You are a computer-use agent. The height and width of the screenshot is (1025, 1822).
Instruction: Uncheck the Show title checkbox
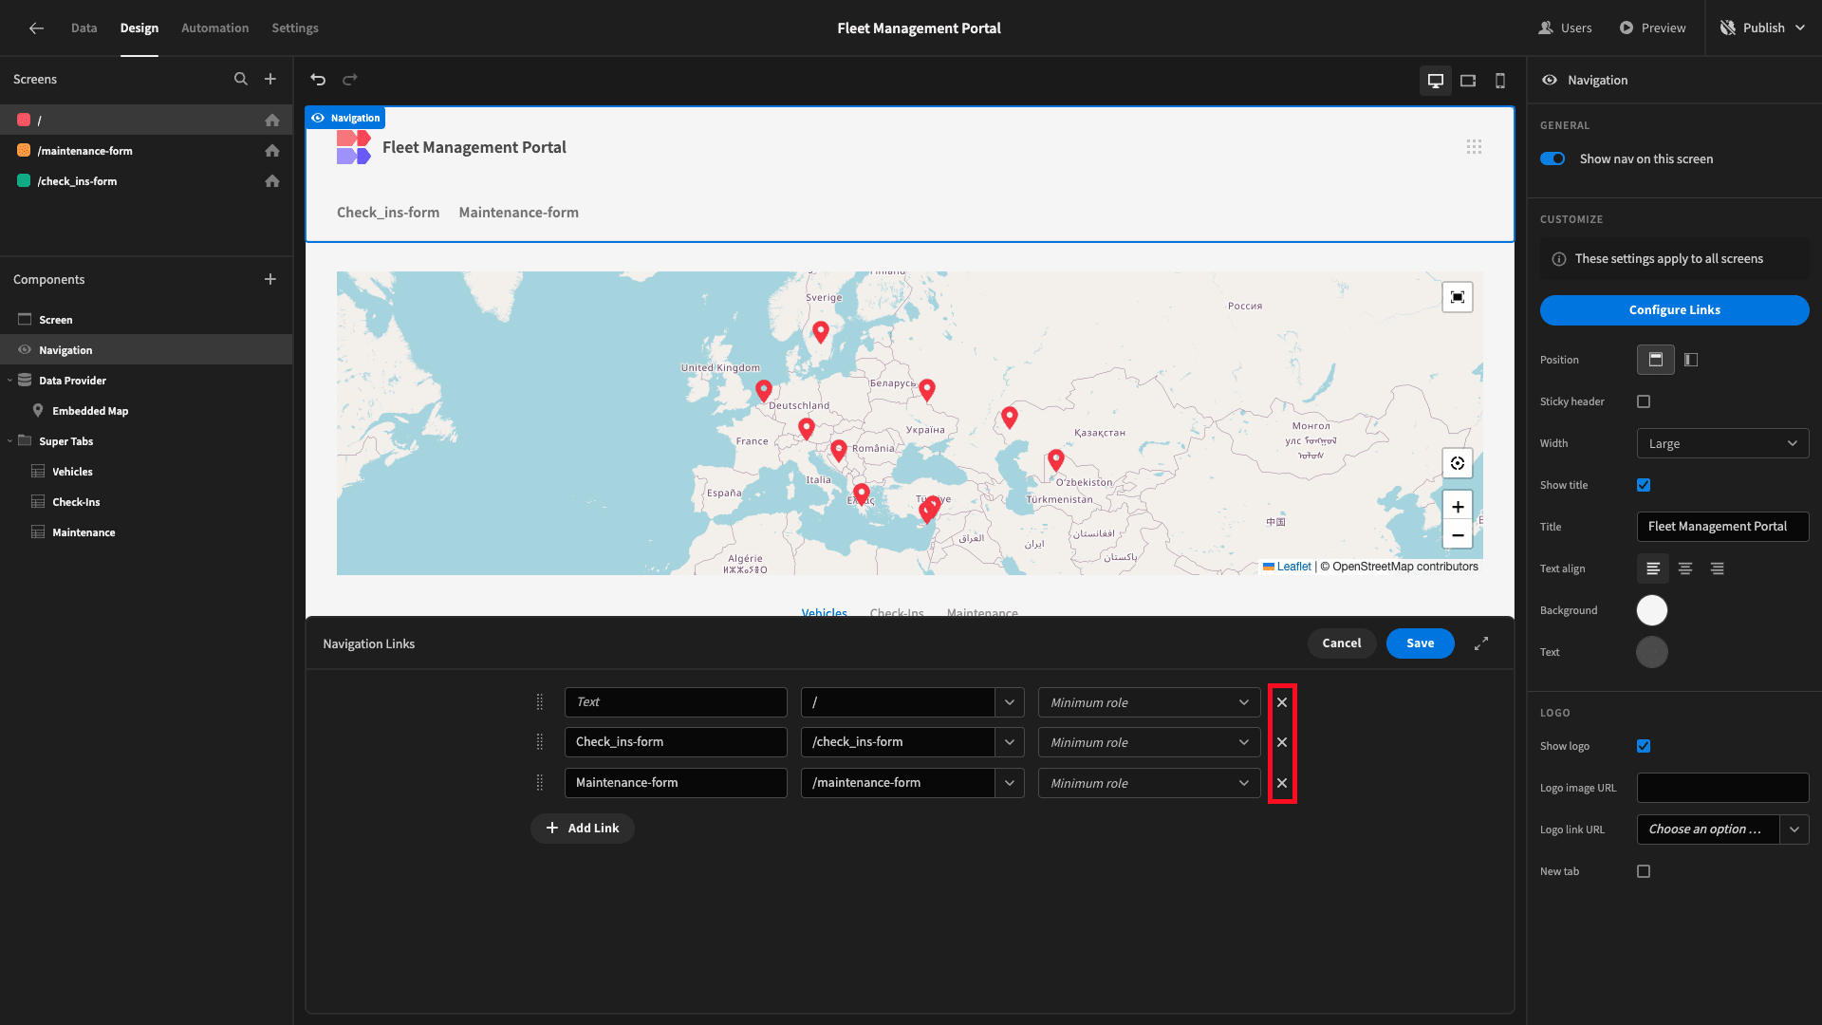point(1644,485)
